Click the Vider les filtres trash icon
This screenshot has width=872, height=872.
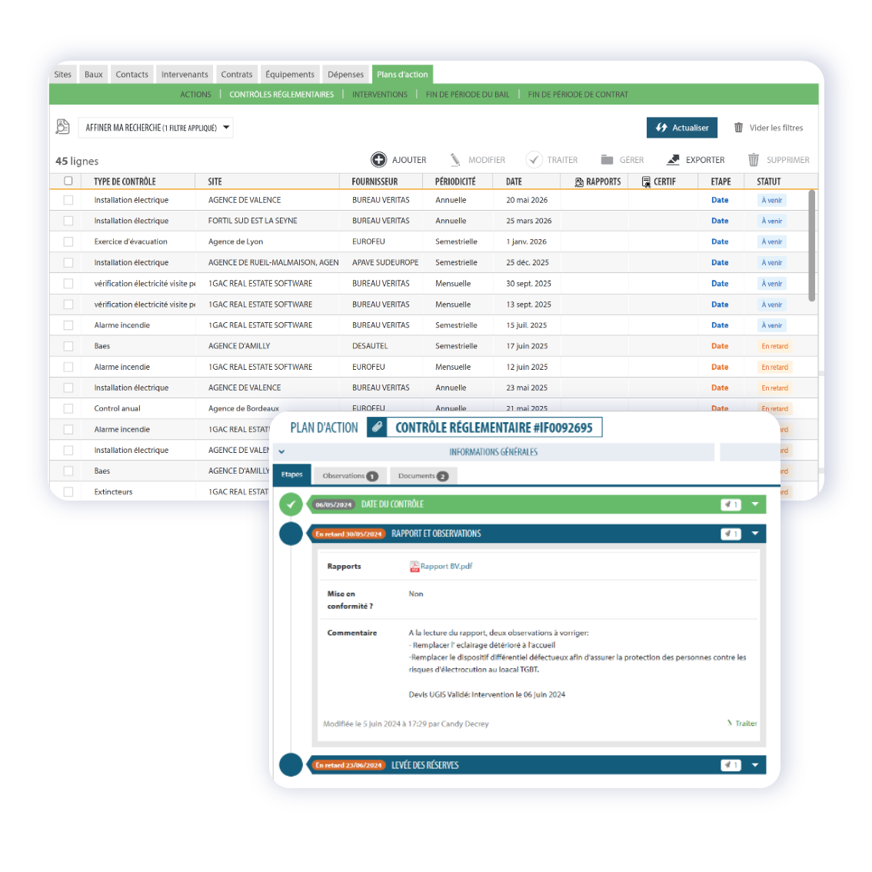tap(738, 128)
